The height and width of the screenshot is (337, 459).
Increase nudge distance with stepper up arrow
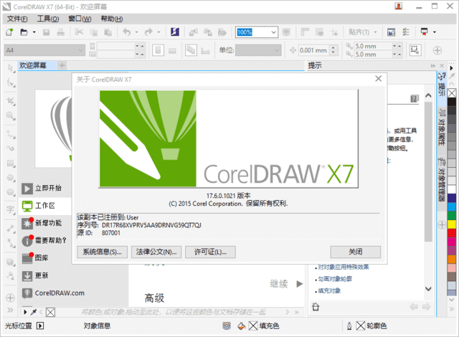point(333,48)
